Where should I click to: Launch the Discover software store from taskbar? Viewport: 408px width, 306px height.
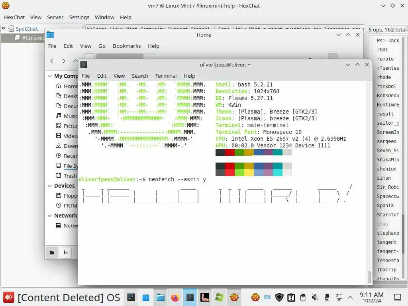[146, 297]
